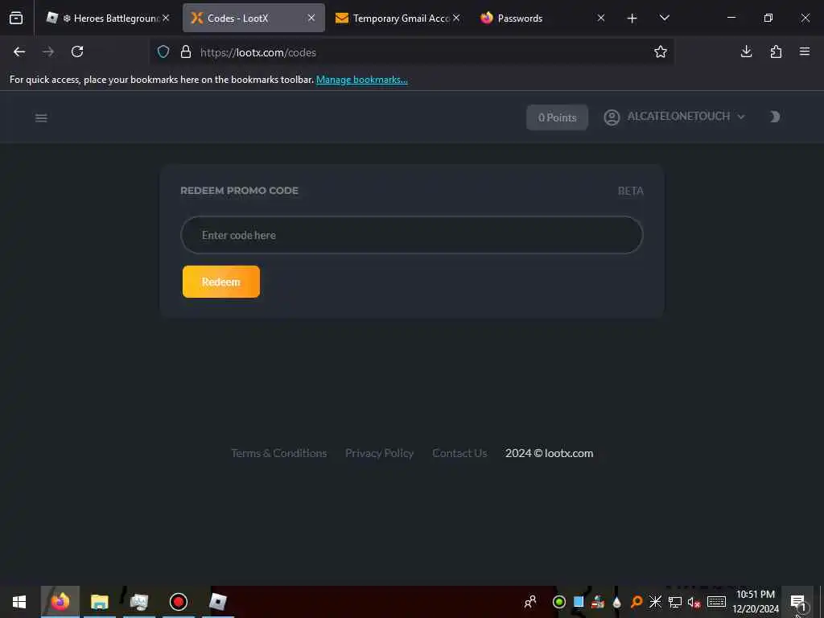824x618 pixels.
Task: Go forward one page
Action: point(48,51)
